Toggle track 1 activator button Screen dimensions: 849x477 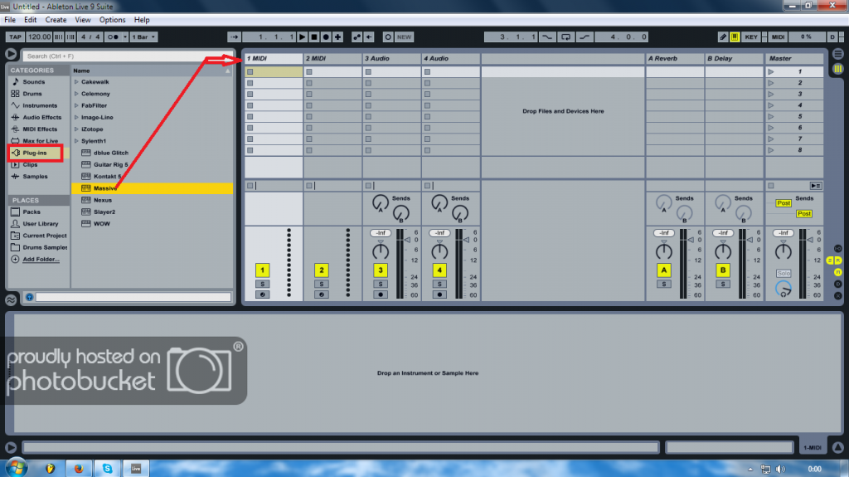262,270
